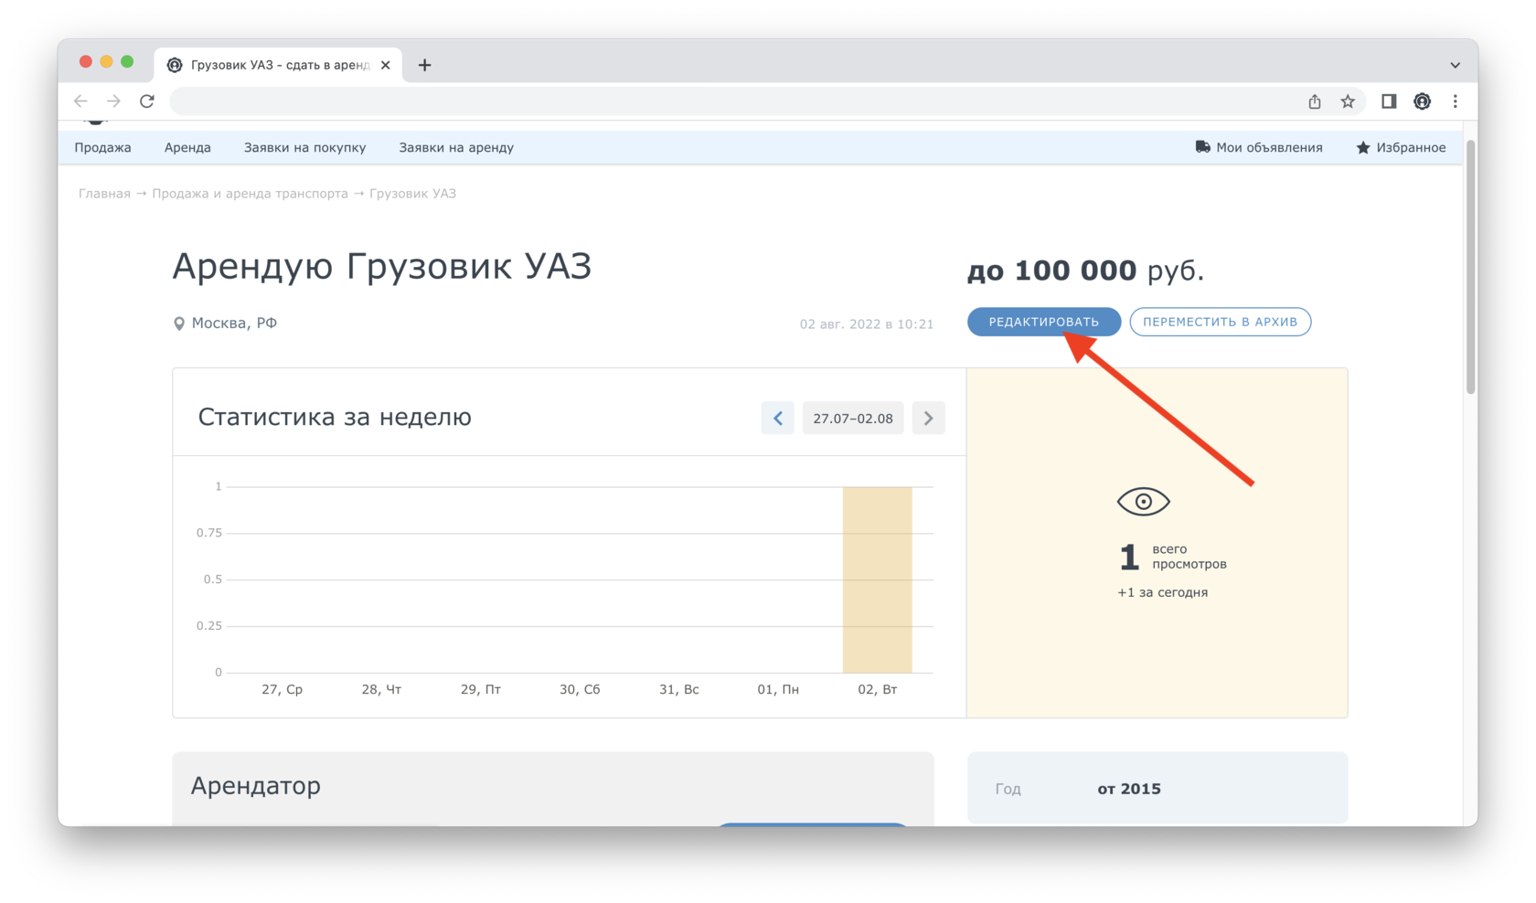Image resolution: width=1536 pixels, height=903 pixels.
Task: Open a new tab with plus icon
Action: [x=424, y=65]
